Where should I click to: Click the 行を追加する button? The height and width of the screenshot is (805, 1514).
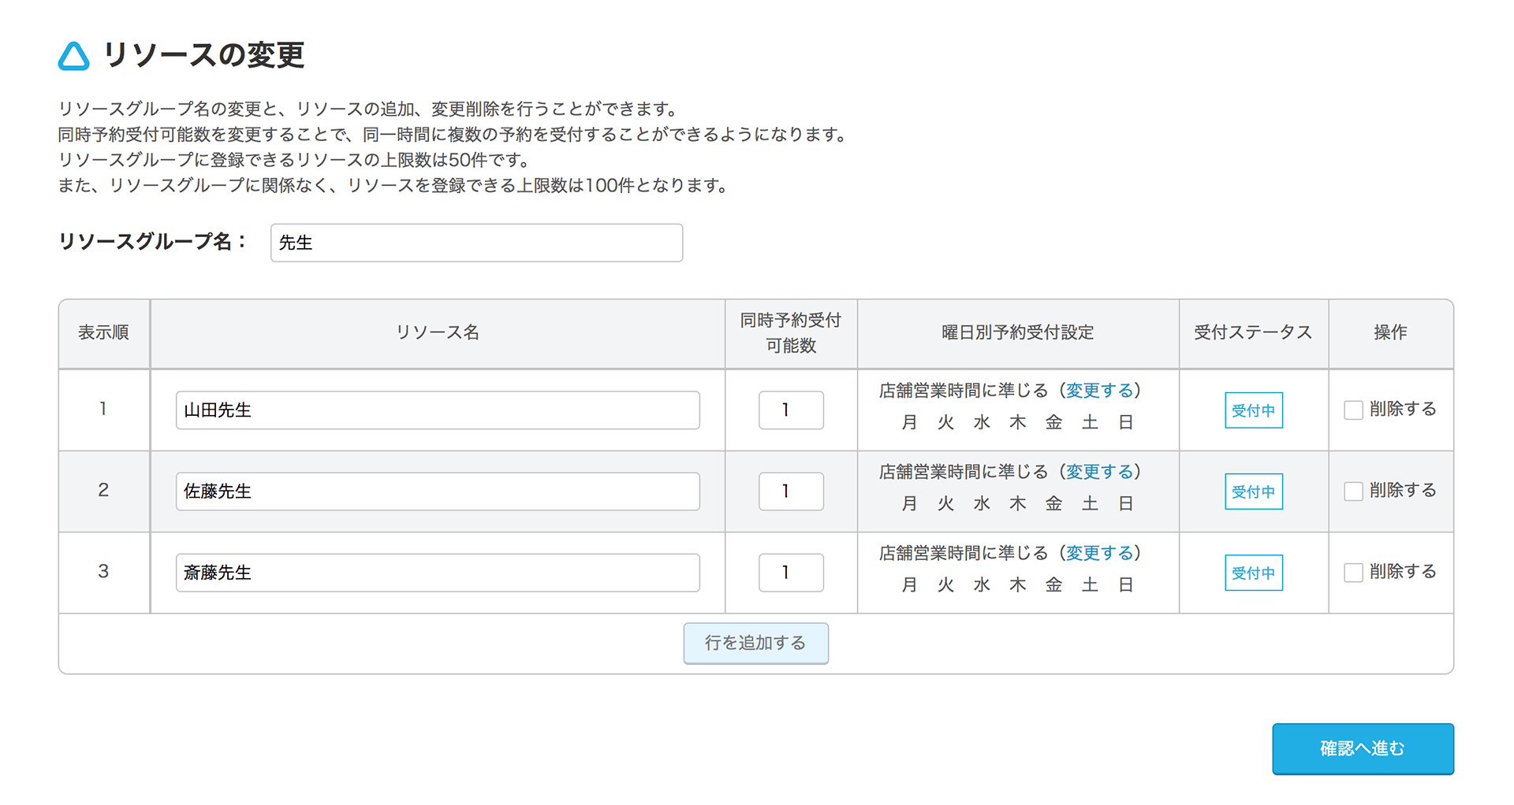[x=755, y=644]
